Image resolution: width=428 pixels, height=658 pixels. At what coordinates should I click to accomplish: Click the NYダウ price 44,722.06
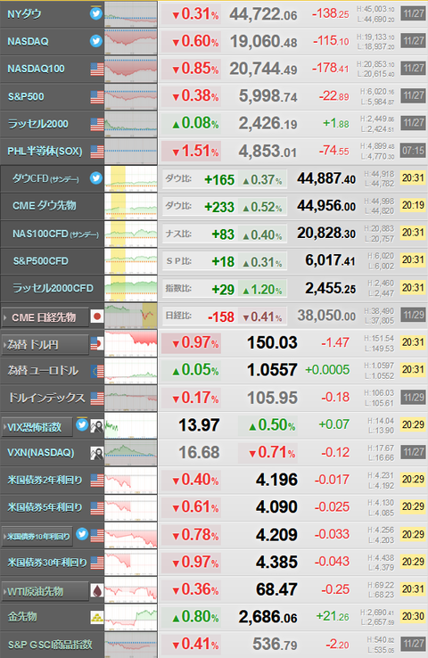point(263,14)
